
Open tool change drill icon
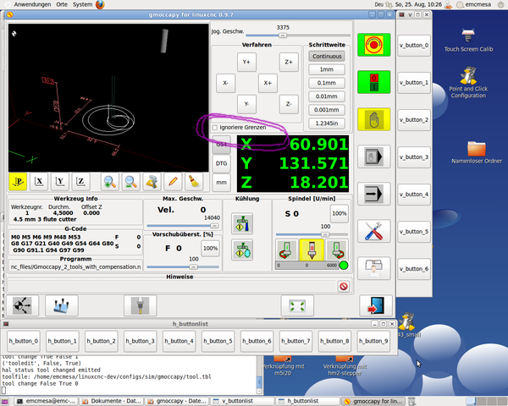coord(141,305)
